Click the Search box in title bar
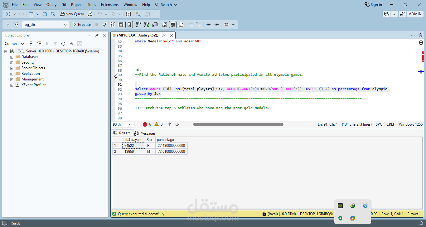The image size is (426, 227). (166, 5)
